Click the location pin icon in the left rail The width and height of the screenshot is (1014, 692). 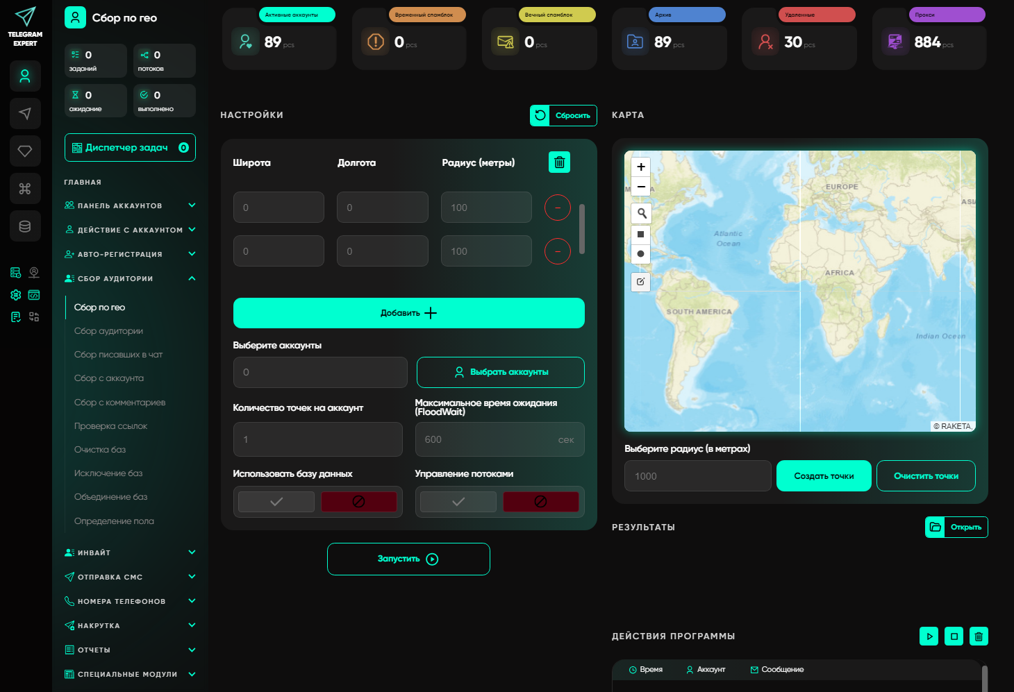click(x=34, y=273)
